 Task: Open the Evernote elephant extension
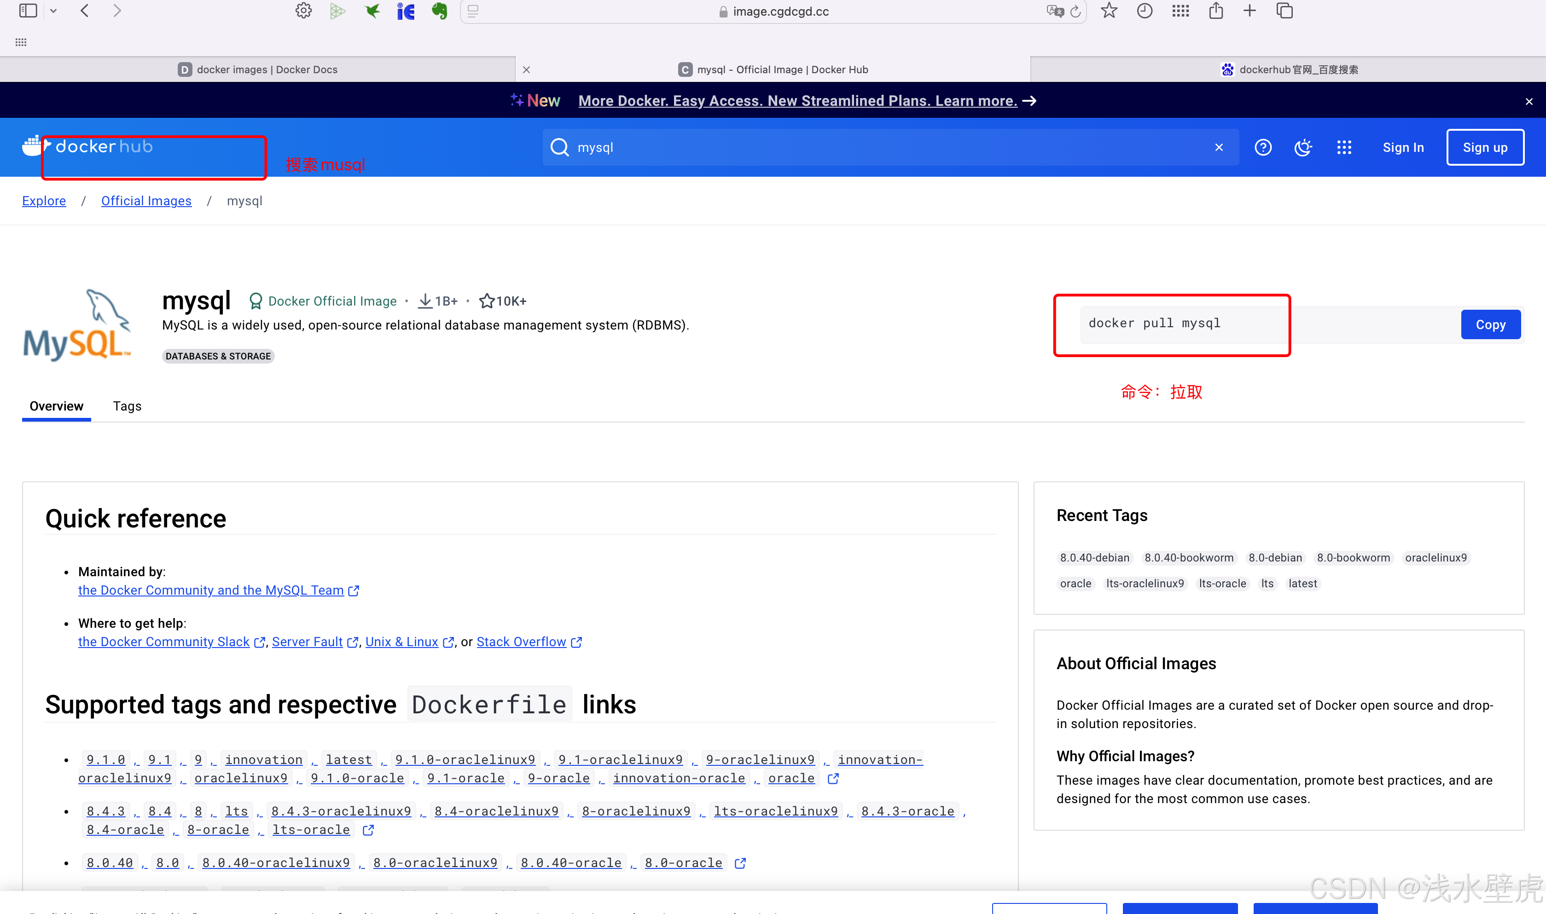click(440, 11)
